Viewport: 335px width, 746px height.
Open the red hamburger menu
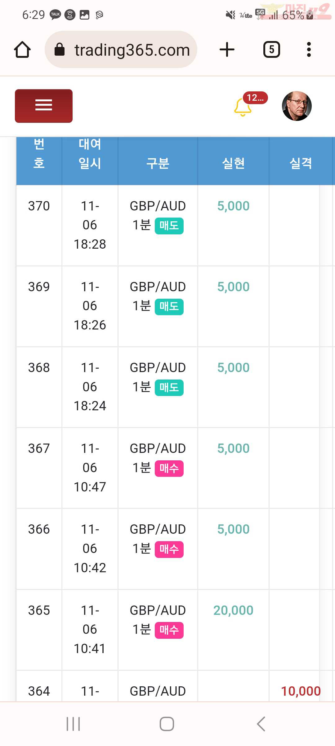click(x=44, y=106)
